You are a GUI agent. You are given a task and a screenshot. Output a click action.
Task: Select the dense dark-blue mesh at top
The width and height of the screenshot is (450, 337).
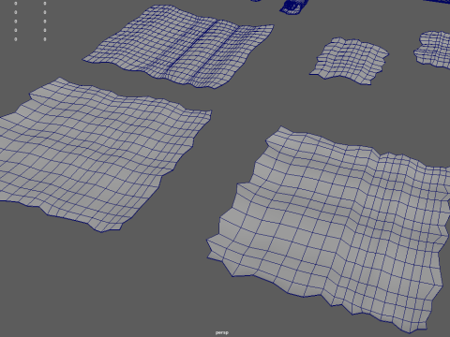[293, 7]
